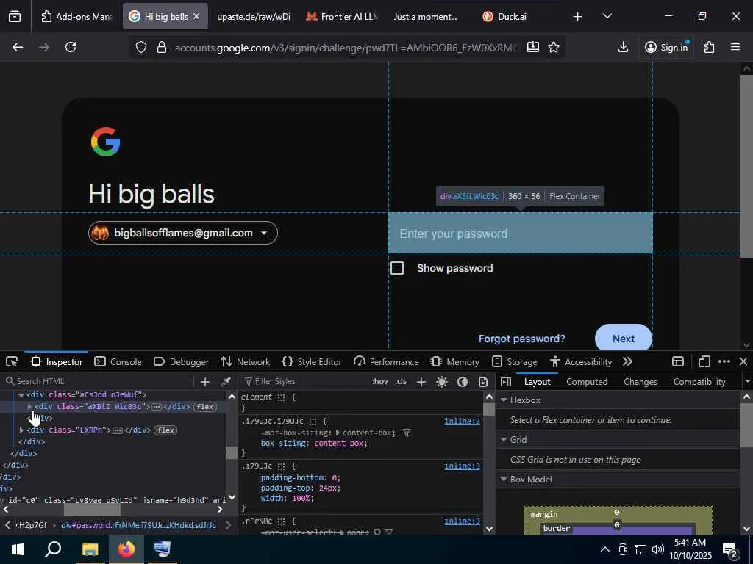Image resolution: width=753 pixels, height=564 pixels.
Task: Open inline:3 link for .rFrNMe rule
Action: [462, 521]
